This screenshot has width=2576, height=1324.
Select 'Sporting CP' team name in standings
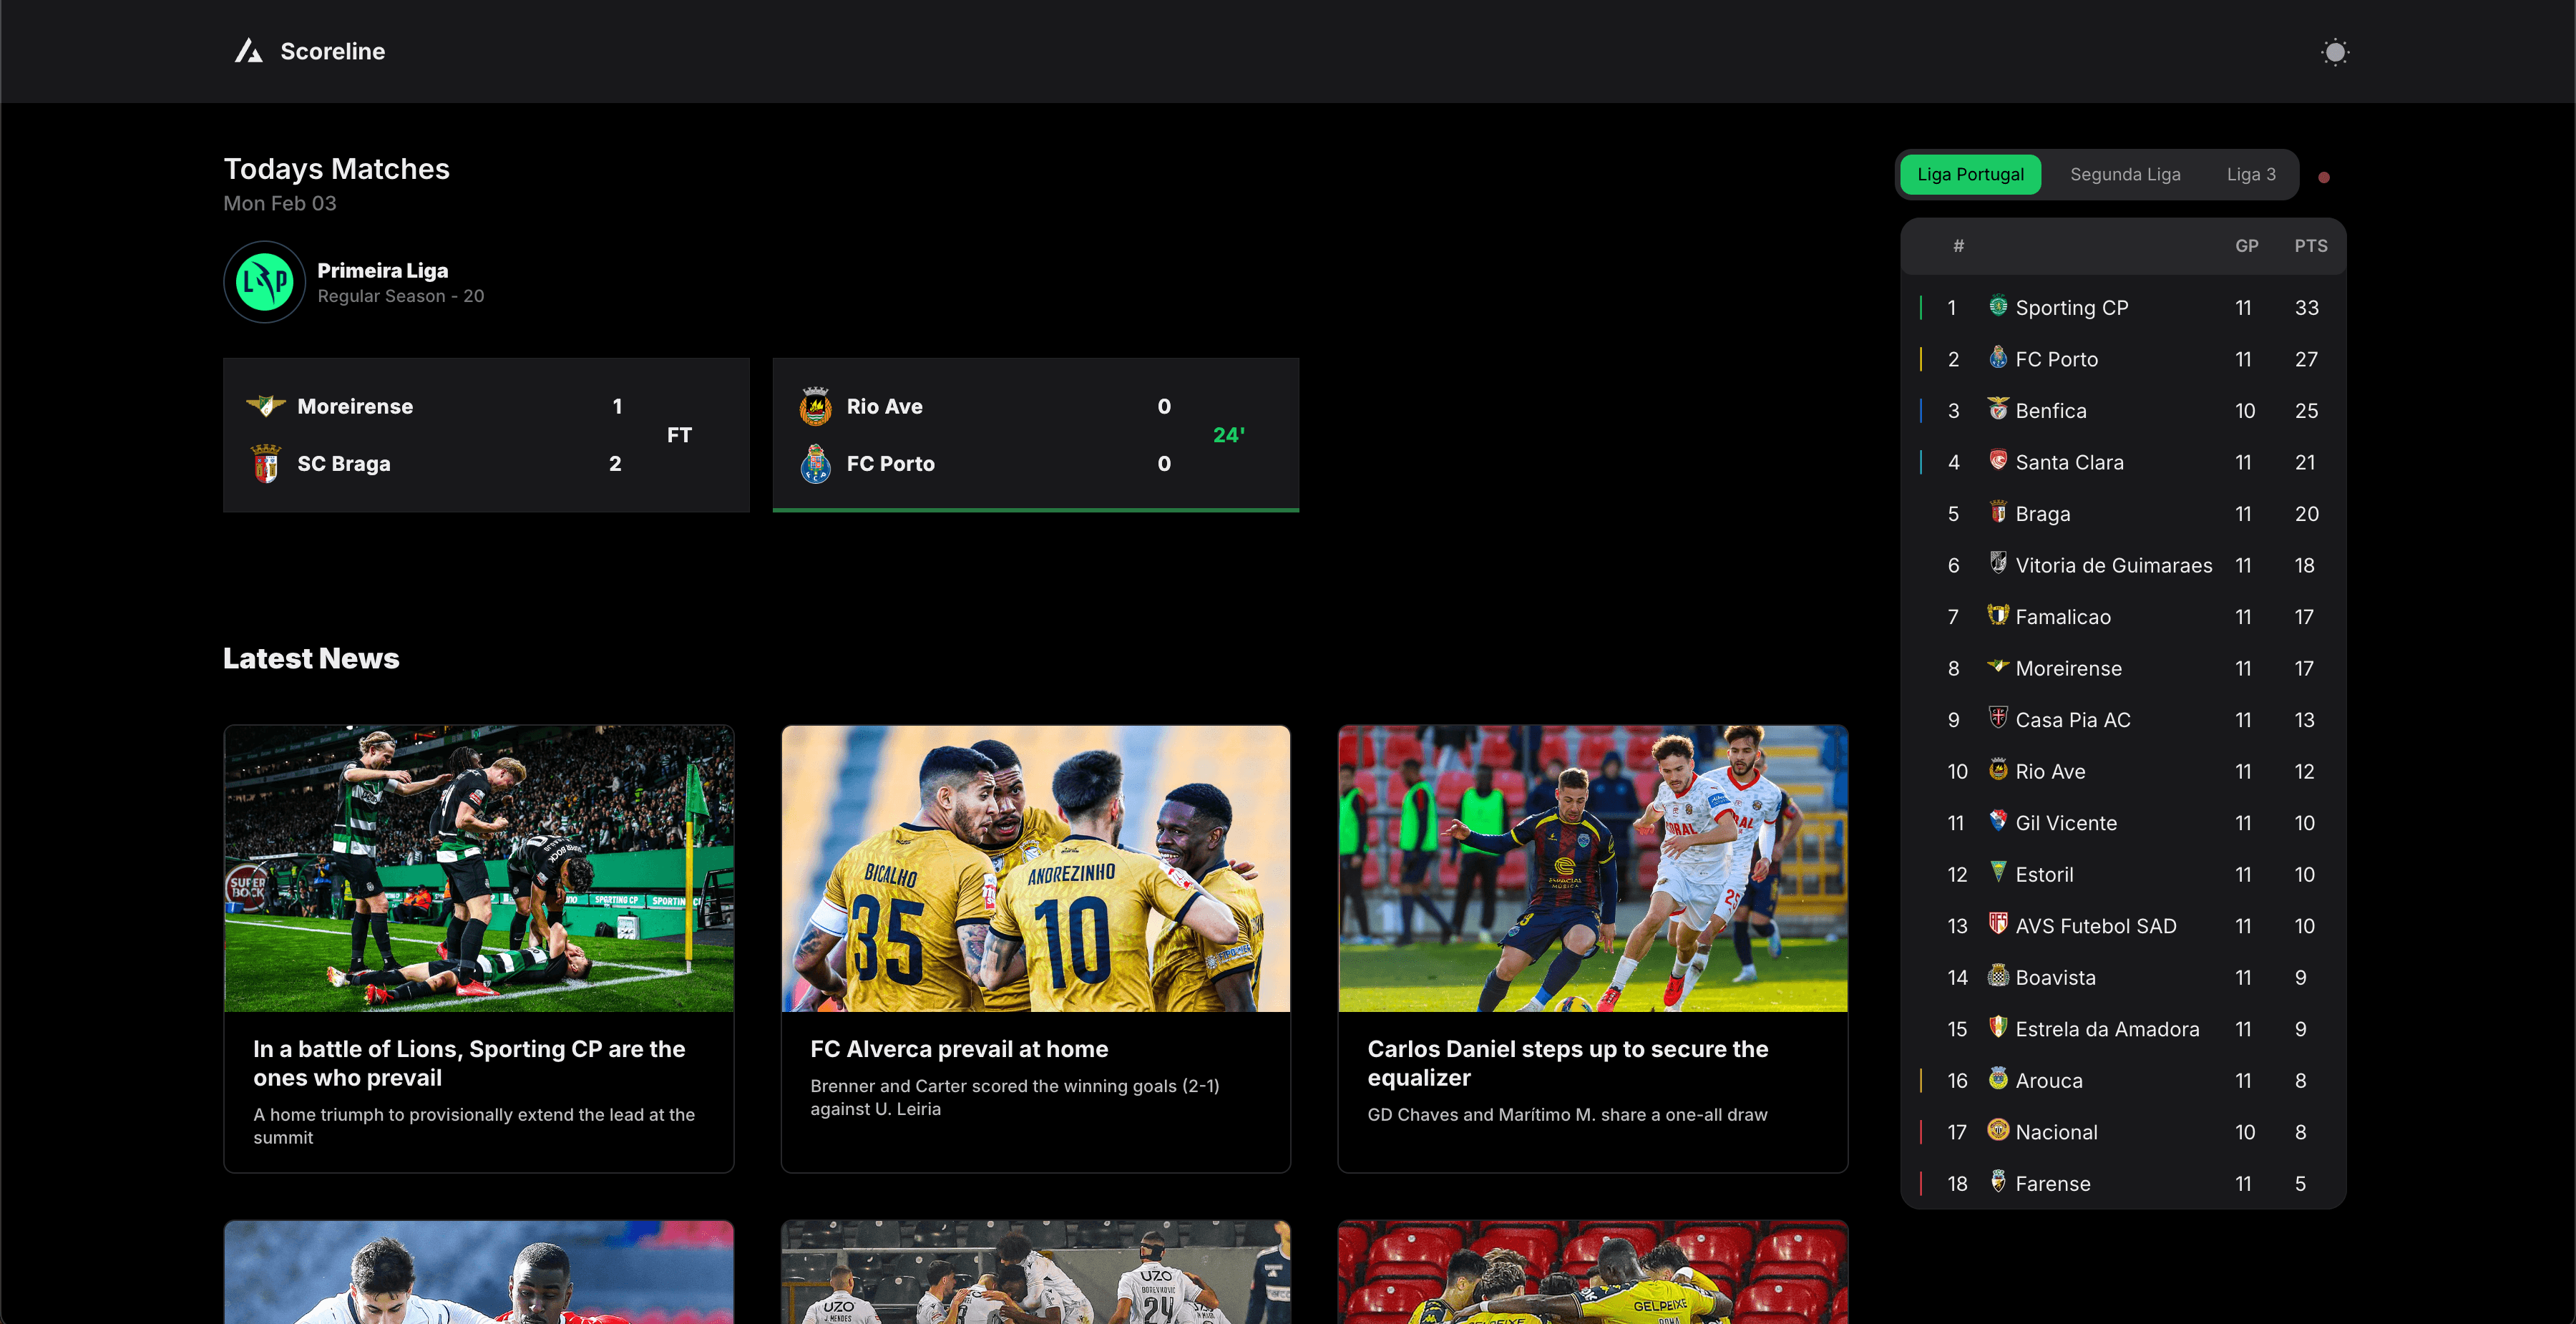(x=2071, y=308)
